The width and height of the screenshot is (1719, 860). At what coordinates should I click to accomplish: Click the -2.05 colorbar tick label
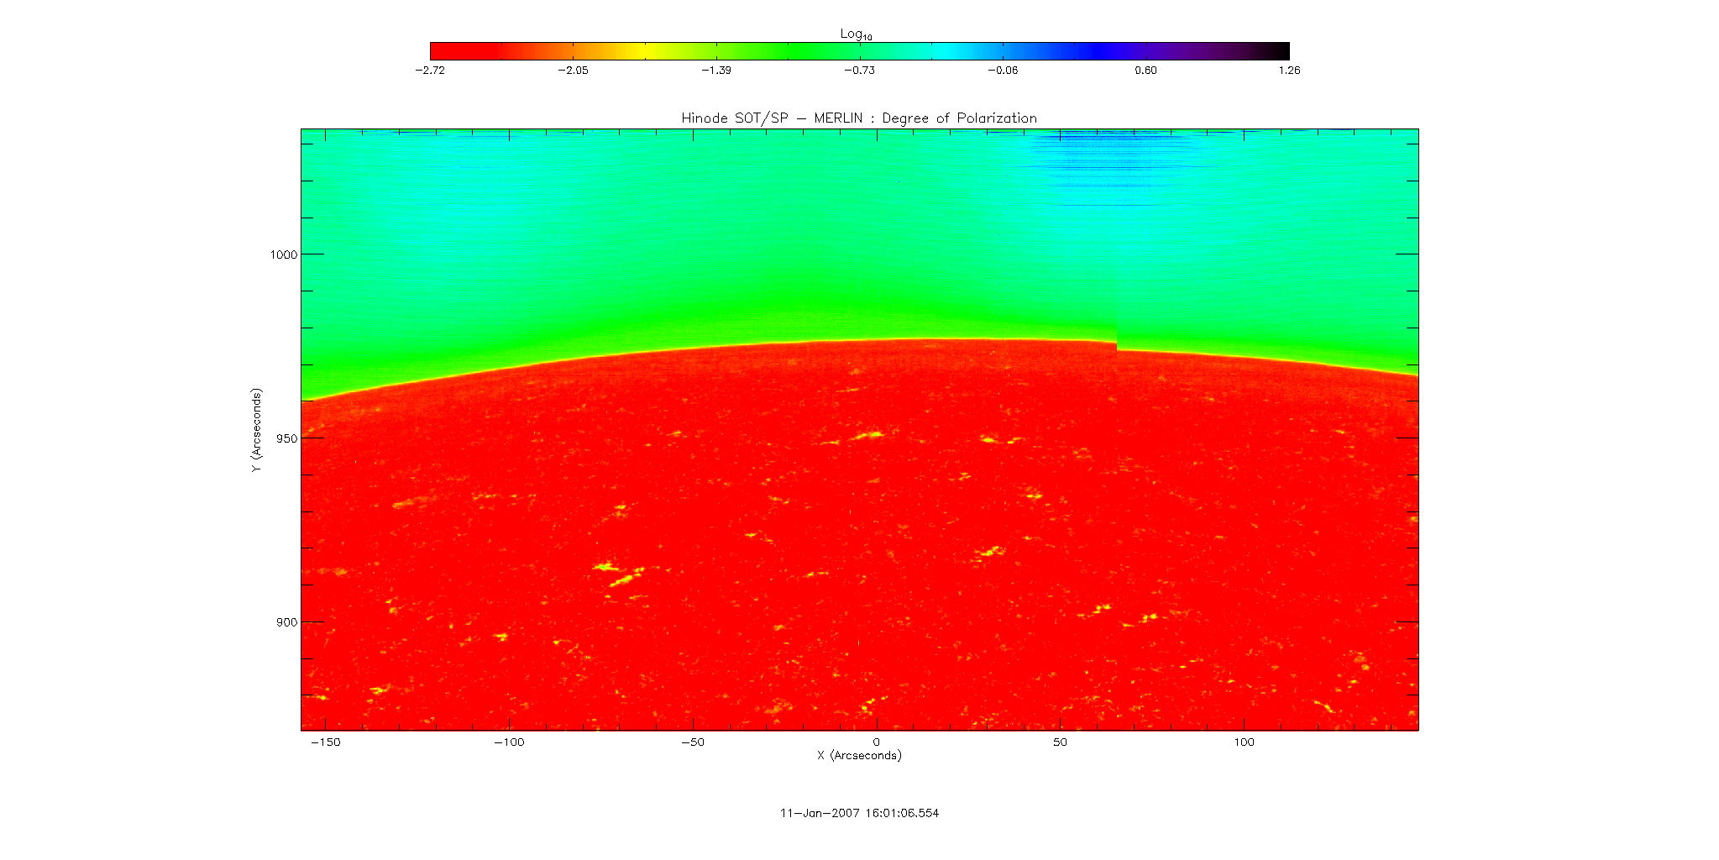pyautogui.click(x=573, y=71)
